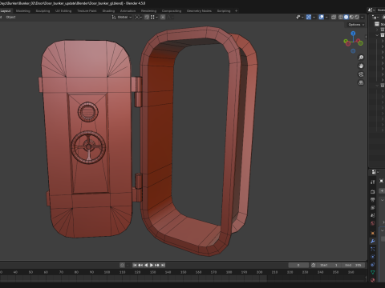
Task: Open the Physics properties tab icon
Action: tap(373, 257)
